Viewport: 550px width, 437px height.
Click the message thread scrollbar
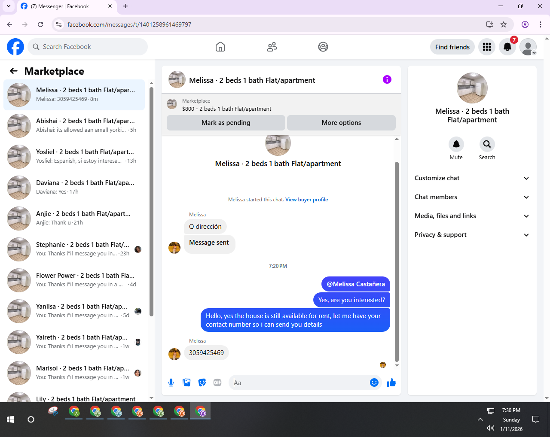[397, 262]
